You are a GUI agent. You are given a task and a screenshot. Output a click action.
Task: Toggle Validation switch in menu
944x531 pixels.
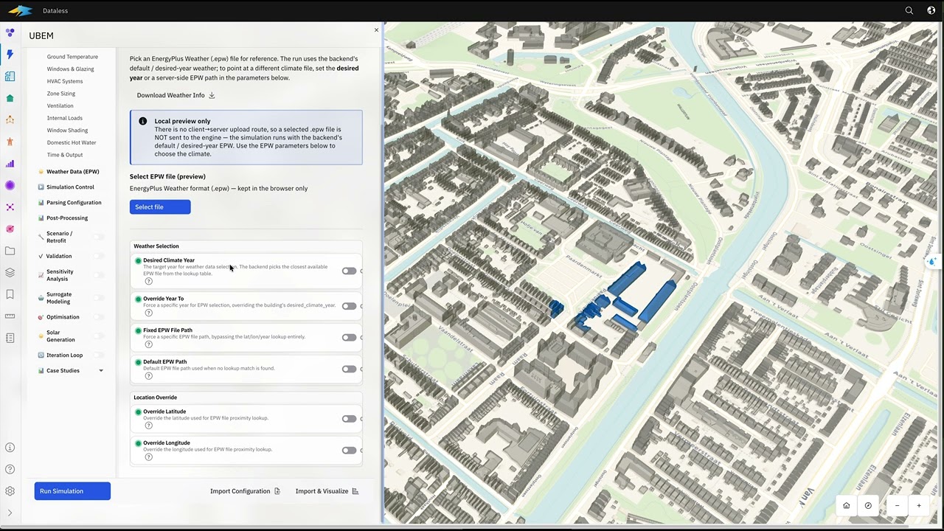tap(98, 256)
